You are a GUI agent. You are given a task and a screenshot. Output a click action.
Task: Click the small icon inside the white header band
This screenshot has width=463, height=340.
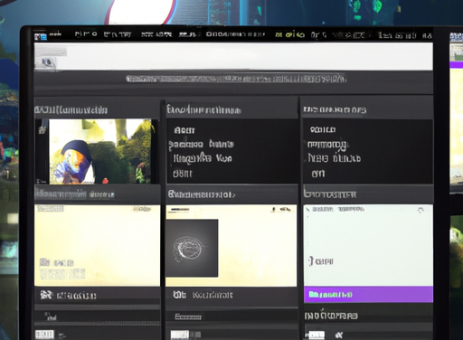46,62
